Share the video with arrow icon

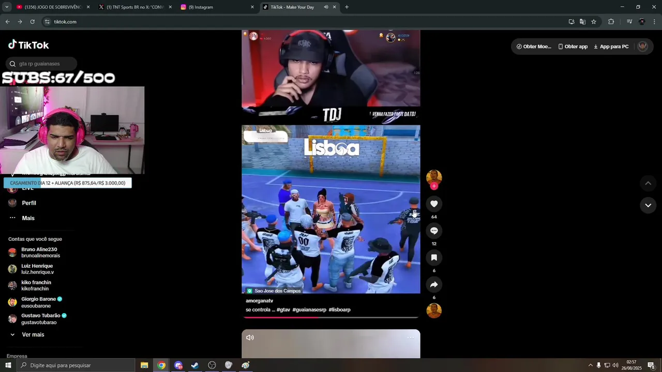434,285
